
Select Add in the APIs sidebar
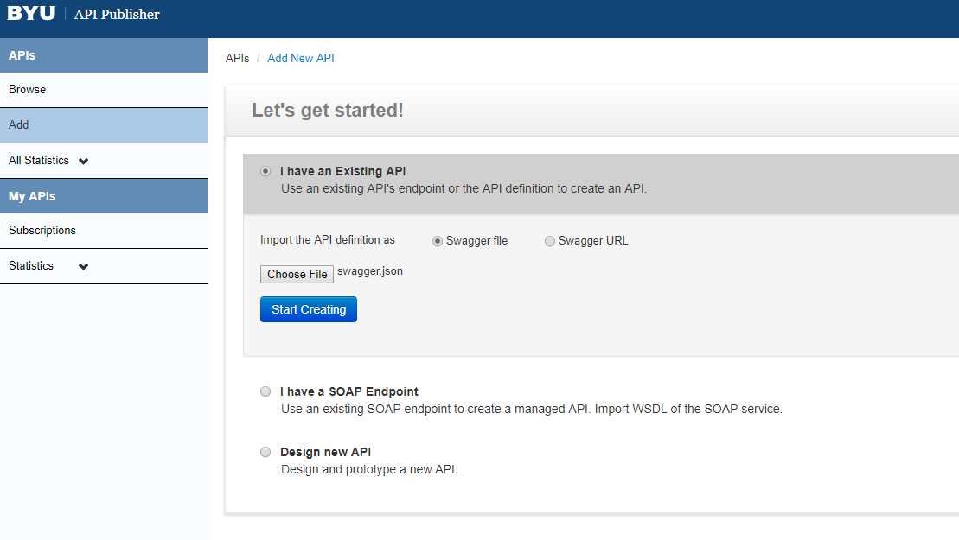104,125
